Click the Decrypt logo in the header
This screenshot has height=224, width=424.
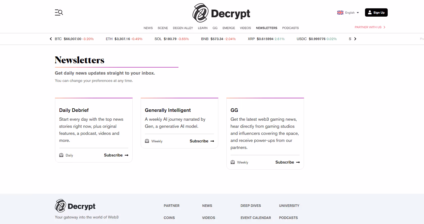coord(221,13)
